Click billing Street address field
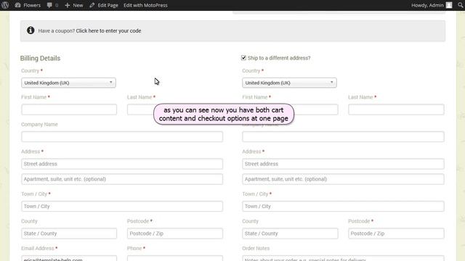 122,164
